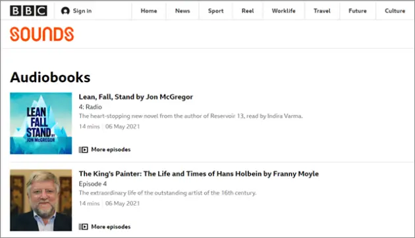415x238 pixels.
Task: Click More episodes for The King's Painter
Action: pos(111,227)
